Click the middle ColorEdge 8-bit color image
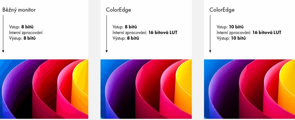The image size is (295, 120). [146, 89]
